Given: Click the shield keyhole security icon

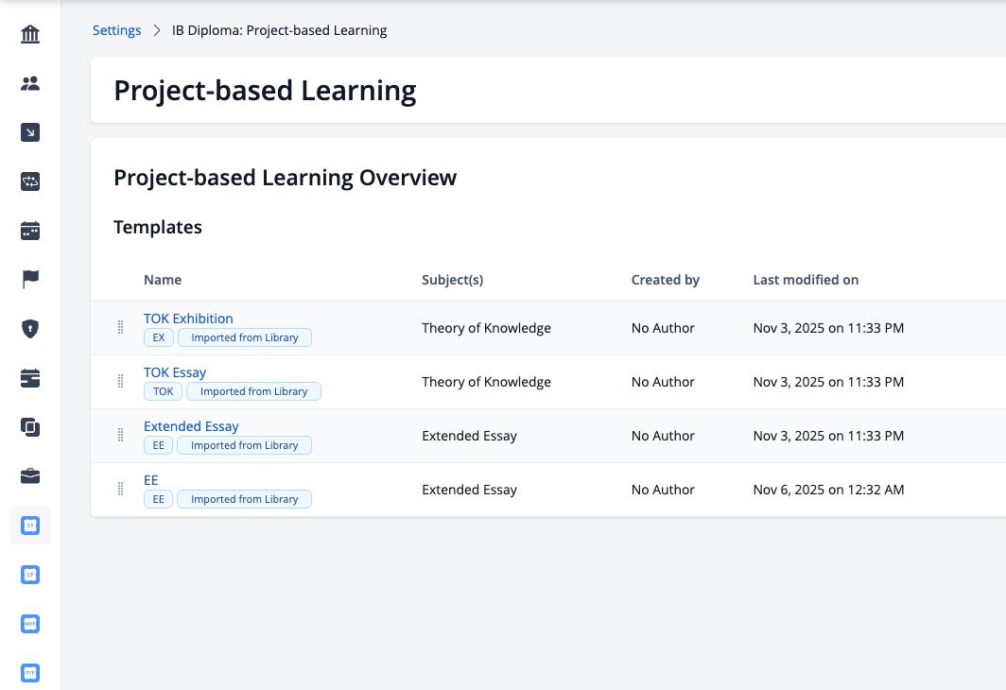Looking at the screenshot, I should [x=30, y=329].
